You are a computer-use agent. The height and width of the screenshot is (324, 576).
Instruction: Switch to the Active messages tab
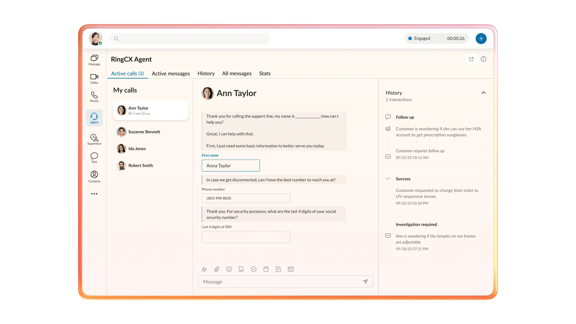point(171,73)
